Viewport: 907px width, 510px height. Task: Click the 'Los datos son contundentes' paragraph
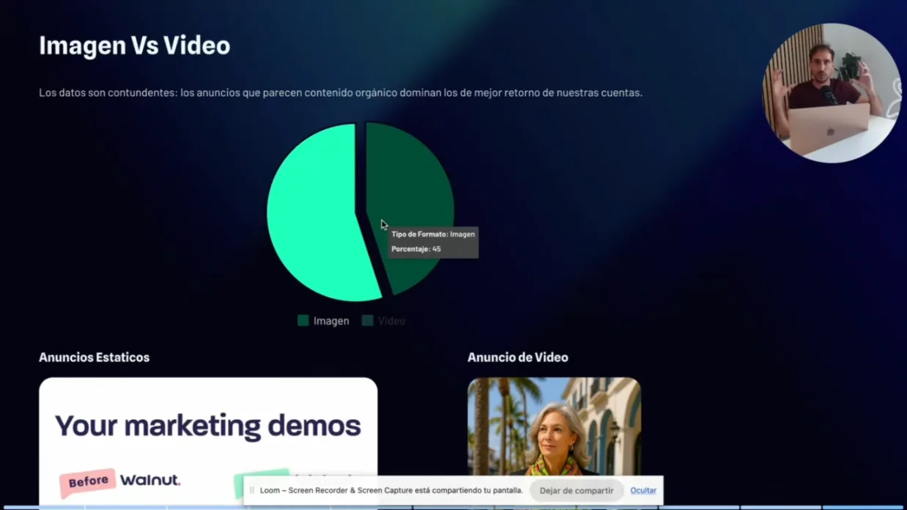pos(341,92)
